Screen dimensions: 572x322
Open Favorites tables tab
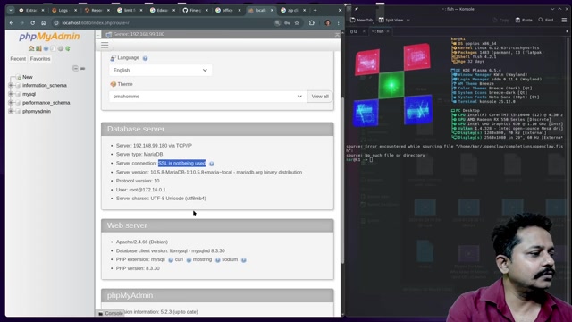click(x=40, y=59)
